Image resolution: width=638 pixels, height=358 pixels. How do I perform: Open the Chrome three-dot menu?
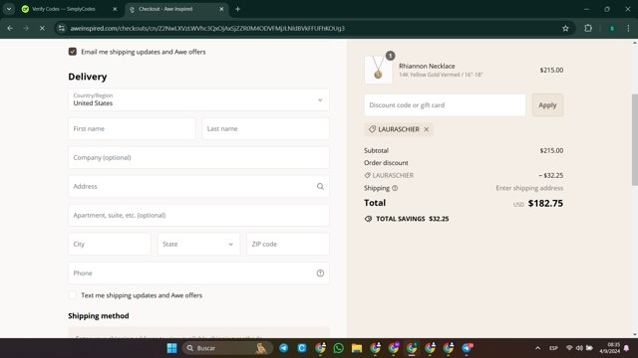(628, 29)
